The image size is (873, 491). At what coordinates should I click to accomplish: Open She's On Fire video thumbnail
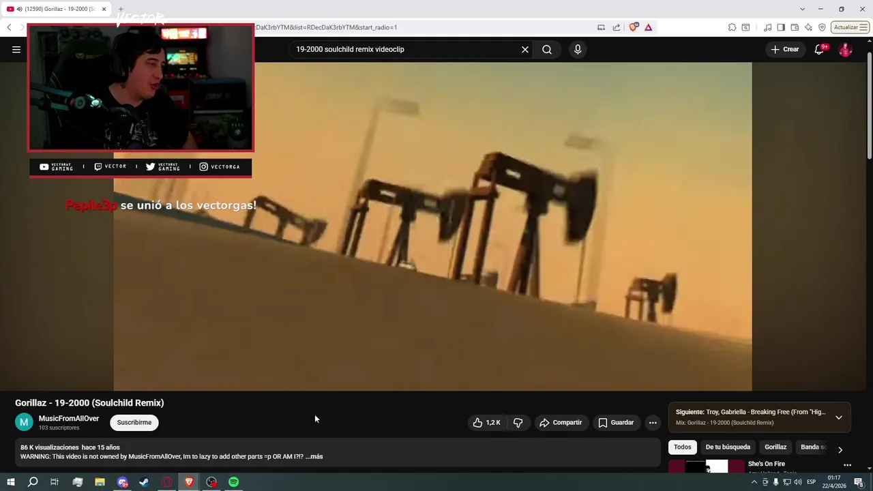707,466
